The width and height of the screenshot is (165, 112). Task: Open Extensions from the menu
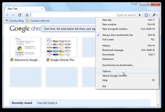pyautogui.click(x=127, y=59)
